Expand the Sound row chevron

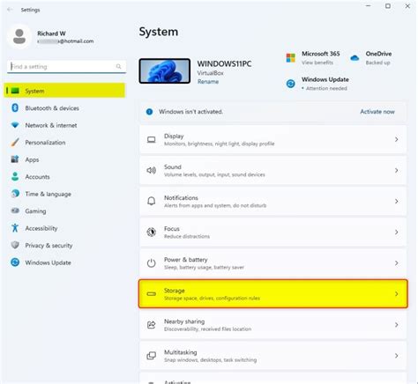[397, 170]
